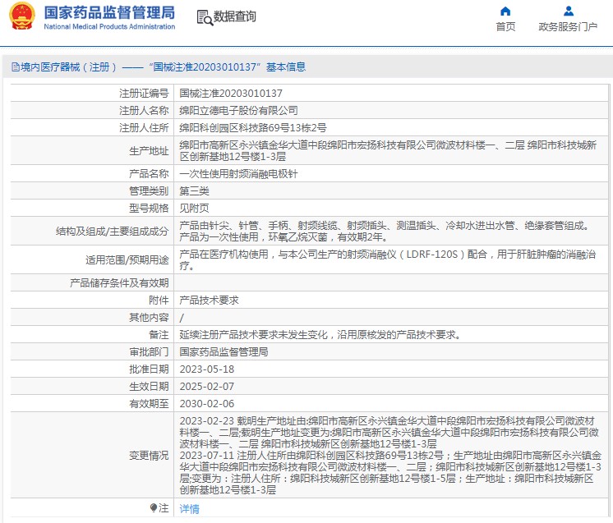Click the 数据查询 label
The width and height of the screenshot is (613, 523).
pos(234,16)
